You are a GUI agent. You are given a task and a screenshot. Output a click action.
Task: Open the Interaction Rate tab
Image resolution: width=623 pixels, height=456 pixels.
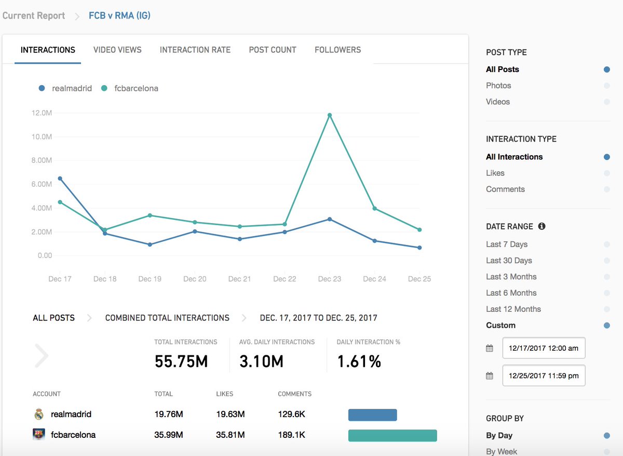pos(195,50)
